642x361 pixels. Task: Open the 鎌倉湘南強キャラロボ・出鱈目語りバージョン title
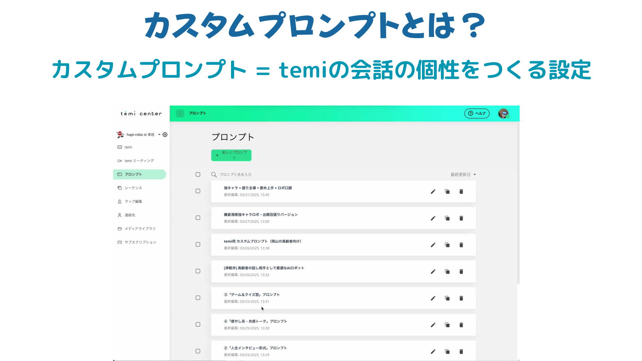tap(261, 215)
